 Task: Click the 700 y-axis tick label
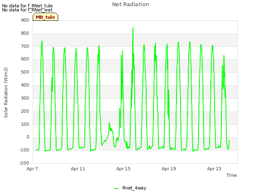[x=25, y=46]
